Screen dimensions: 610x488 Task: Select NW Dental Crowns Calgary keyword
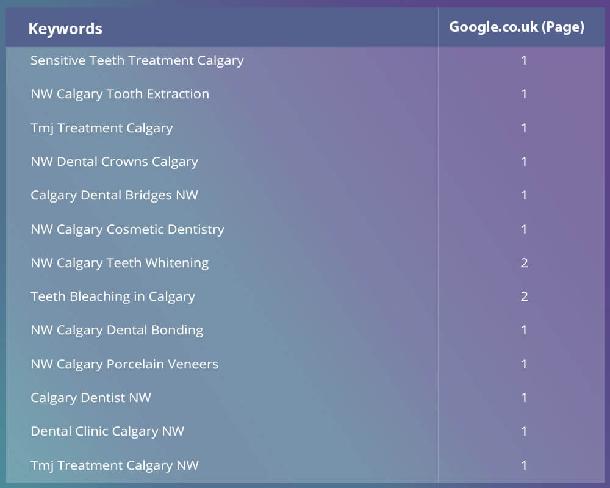click(x=115, y=162)
